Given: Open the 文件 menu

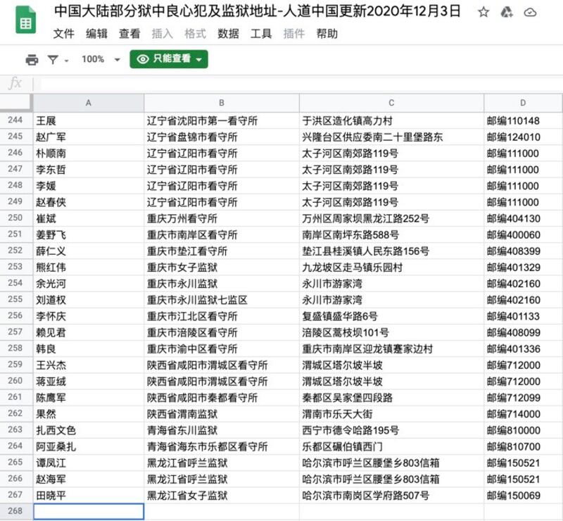Looking at the screenshot, I should (63, 34).
